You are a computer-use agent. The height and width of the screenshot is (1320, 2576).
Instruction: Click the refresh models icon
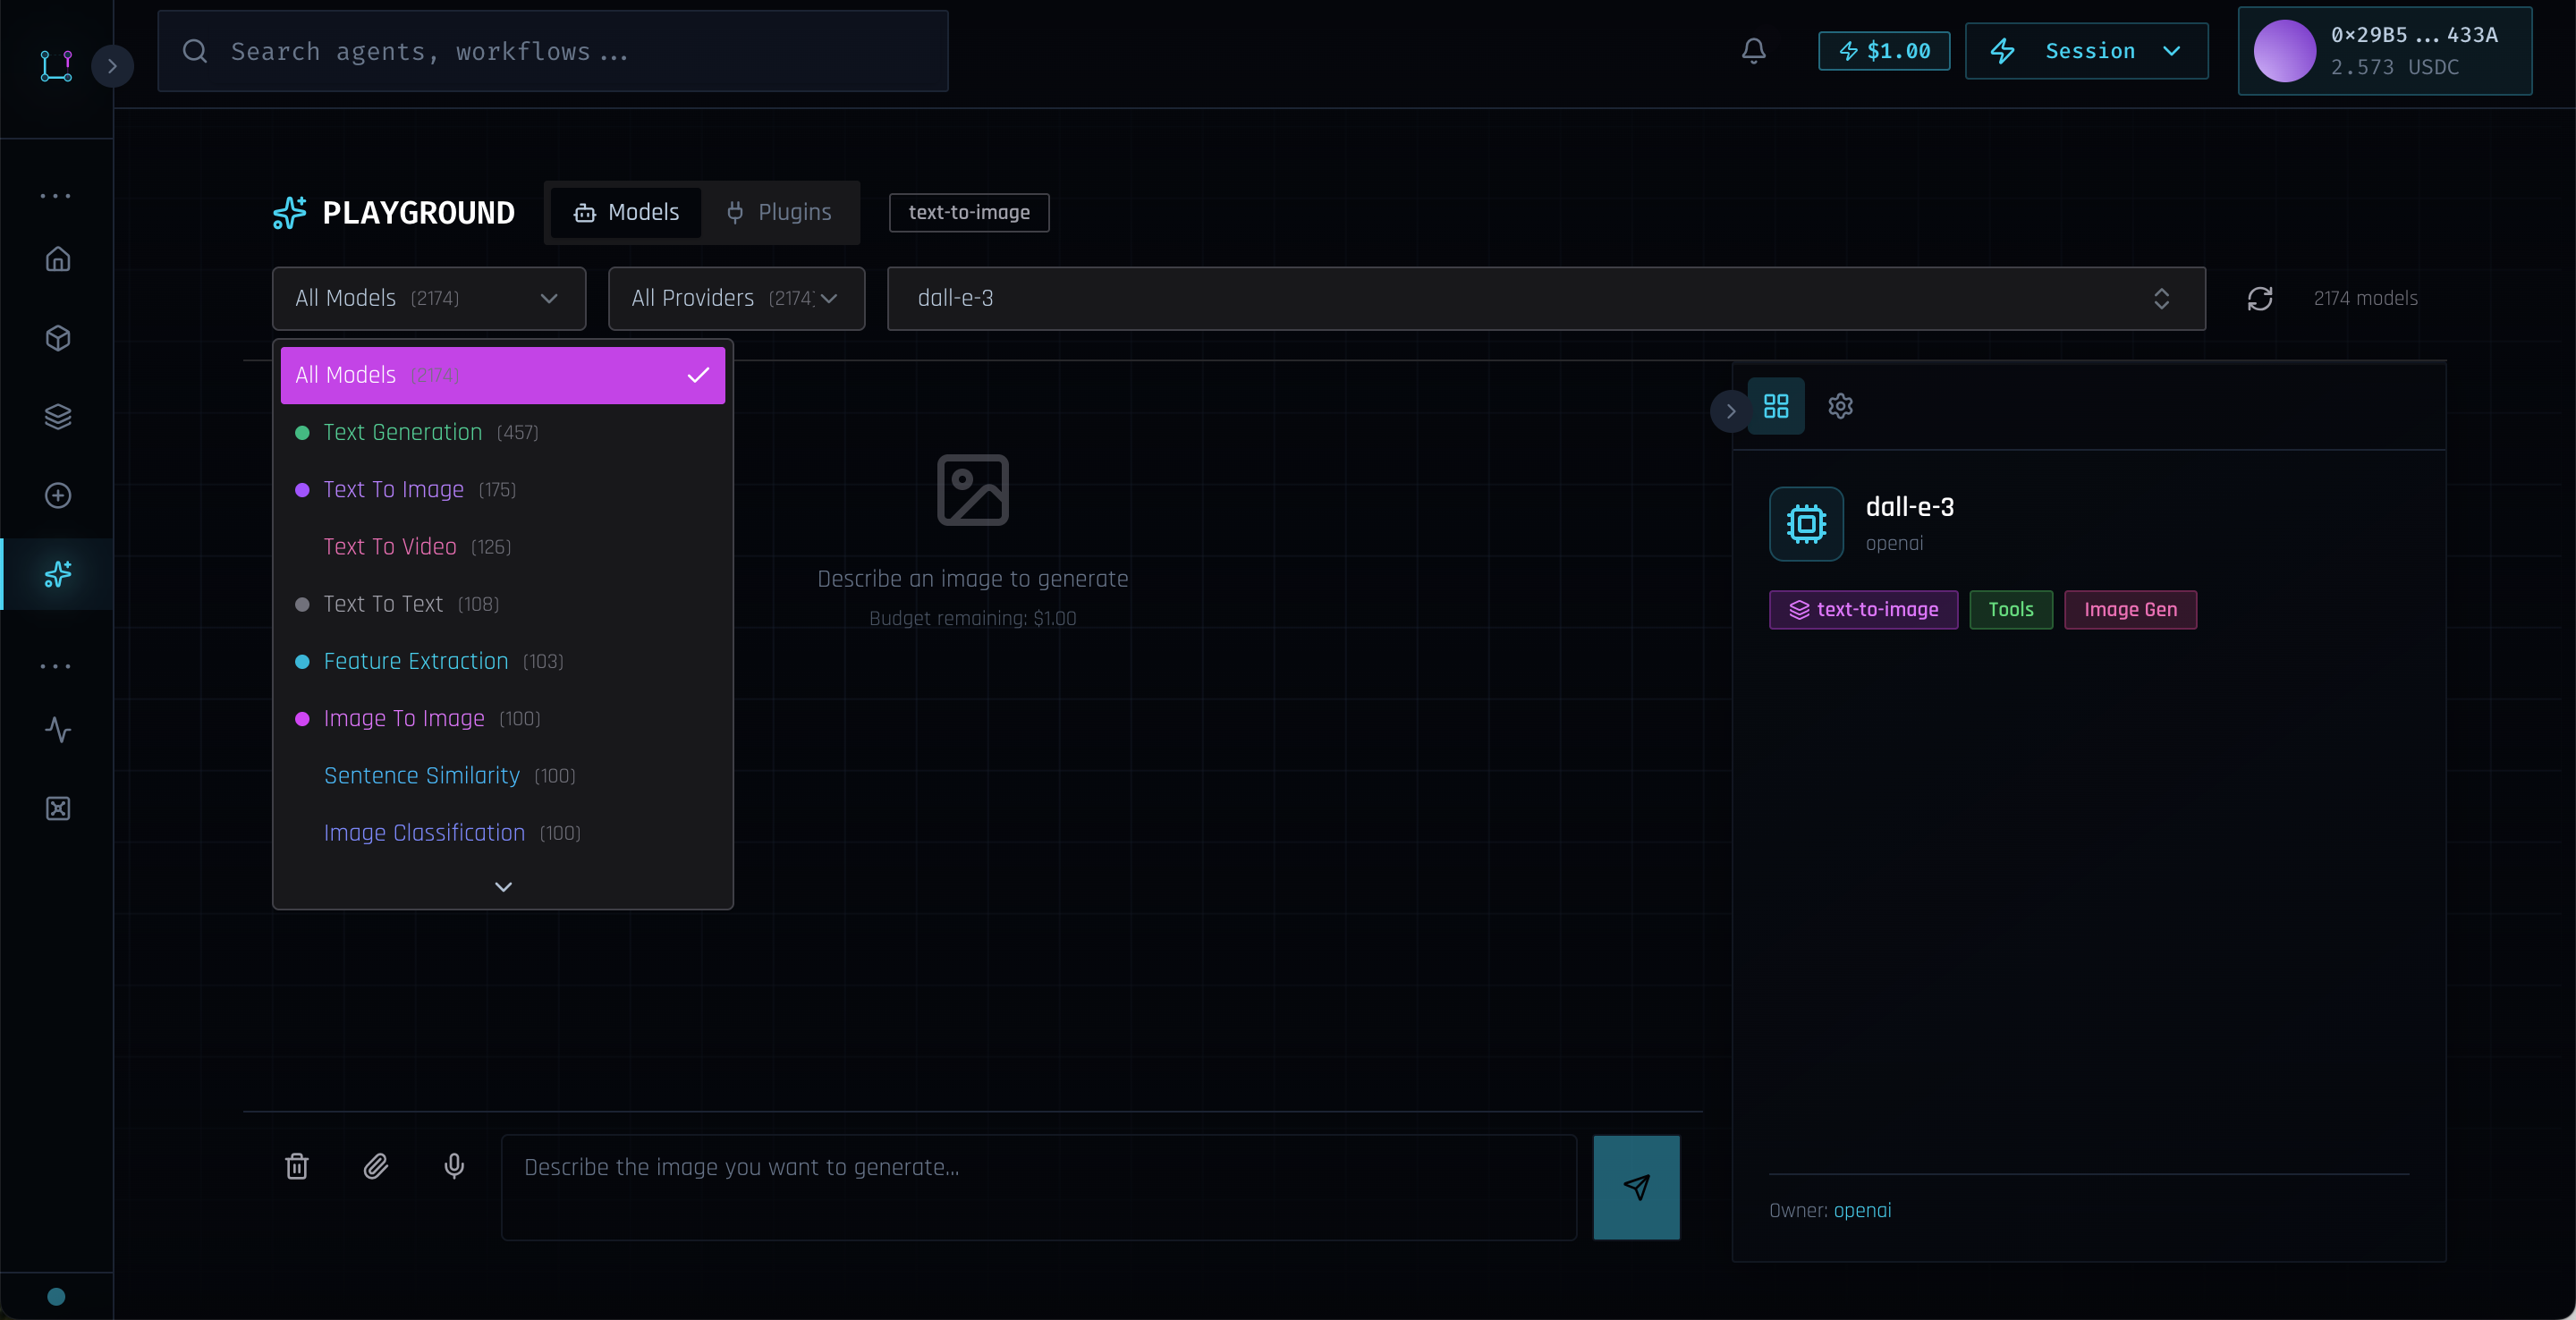2260,298
